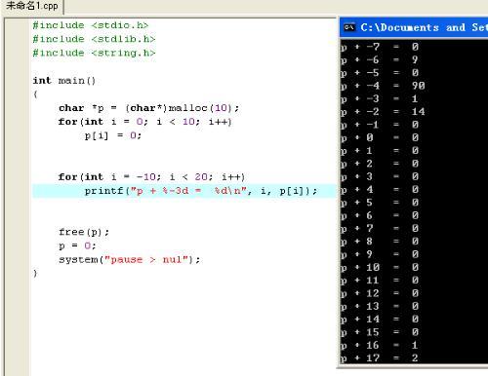Switch to the 未命名1.cpp editor tab
This screenshot has width=488, height=376.
click(32, 6)
